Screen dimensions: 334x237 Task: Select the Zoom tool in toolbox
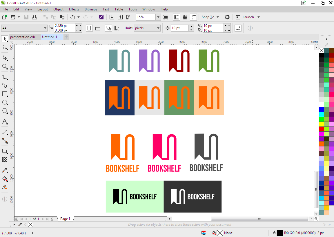(5, 67)
